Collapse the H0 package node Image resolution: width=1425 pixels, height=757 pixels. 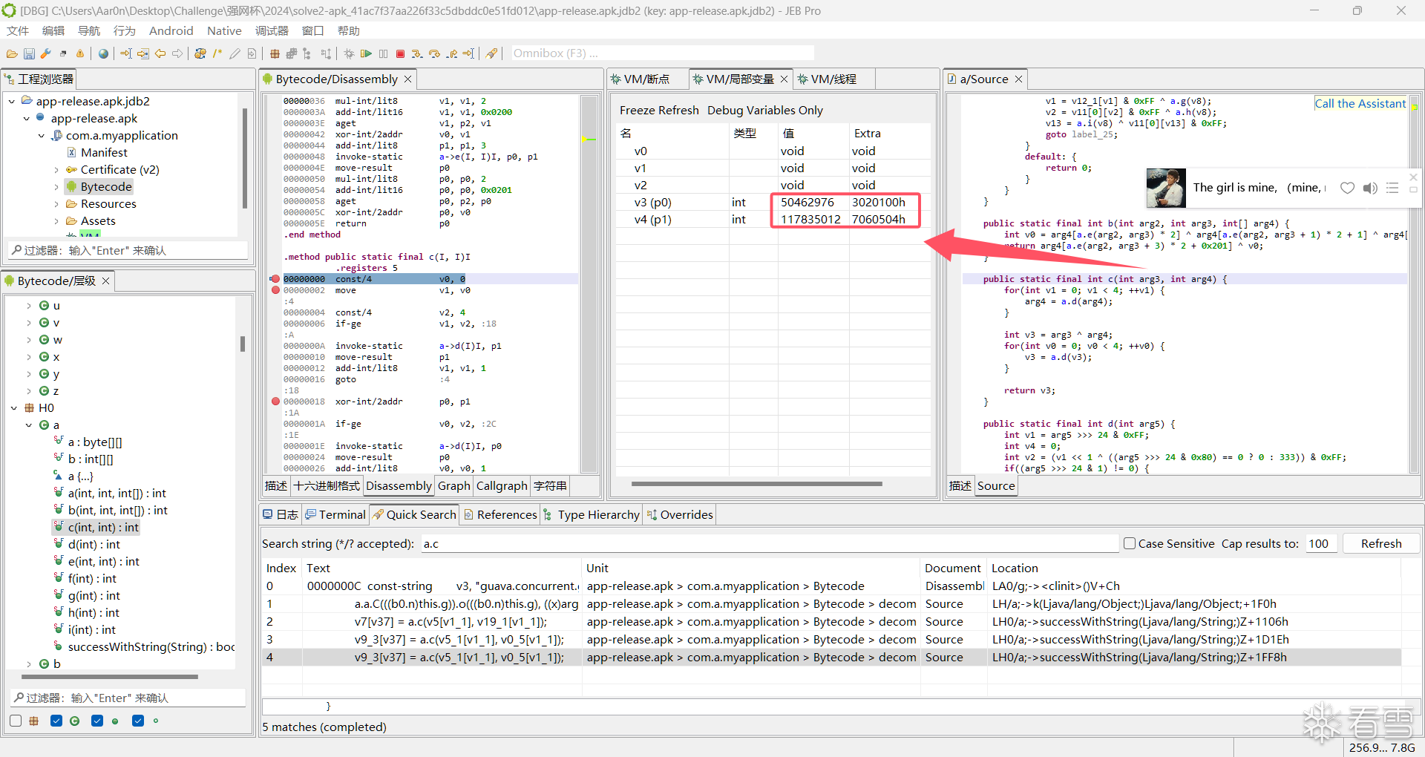[x=14, y=408]
